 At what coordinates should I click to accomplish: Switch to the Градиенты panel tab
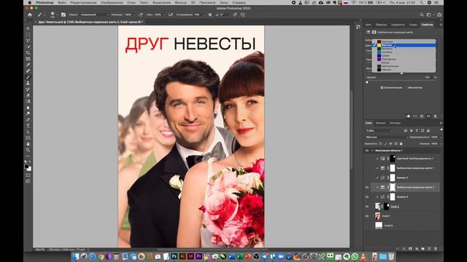click(398, 25)
